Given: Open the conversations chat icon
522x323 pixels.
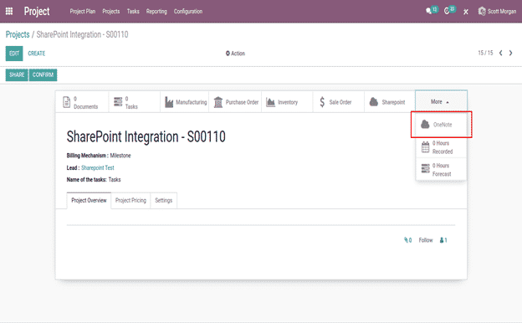Looking at the screenshot, I should pyautogui.click(x=429, y=12).
